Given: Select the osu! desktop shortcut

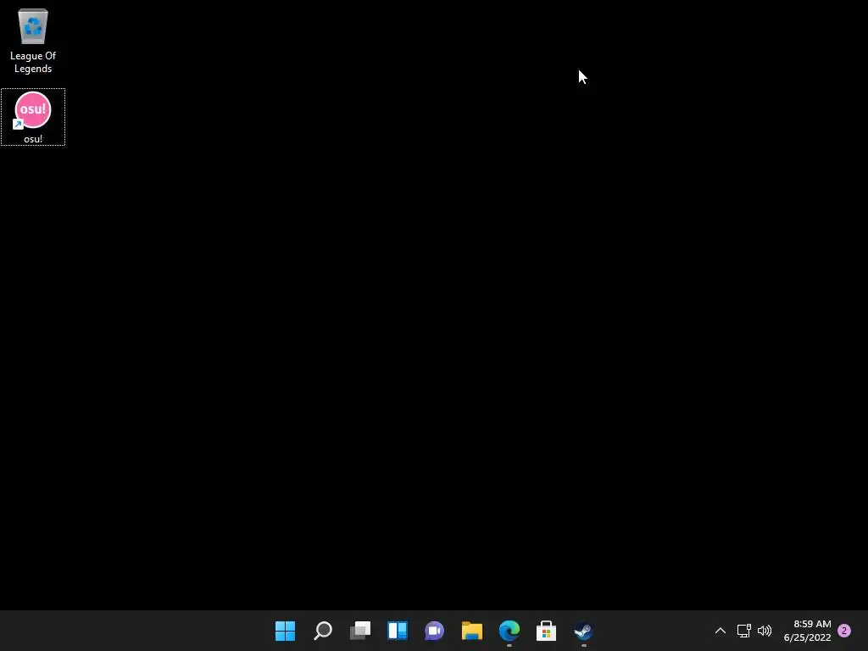Looking at the screenshot, I should pos(33,117).
